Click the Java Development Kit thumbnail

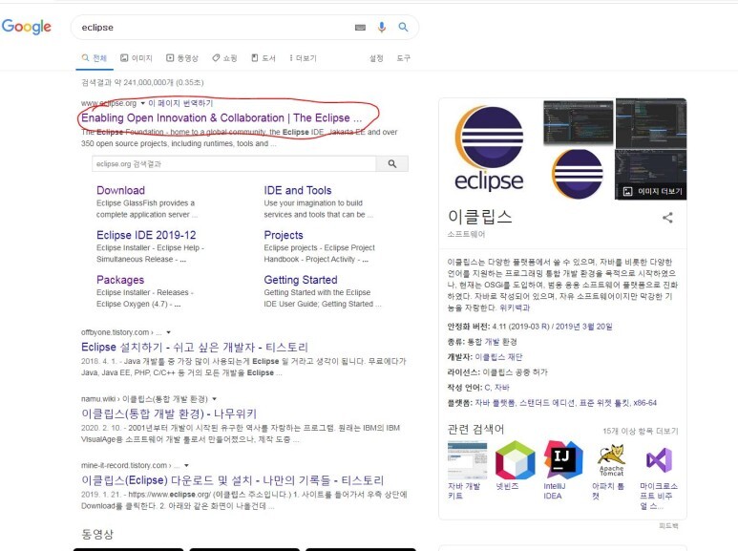[x=468, y=460]
